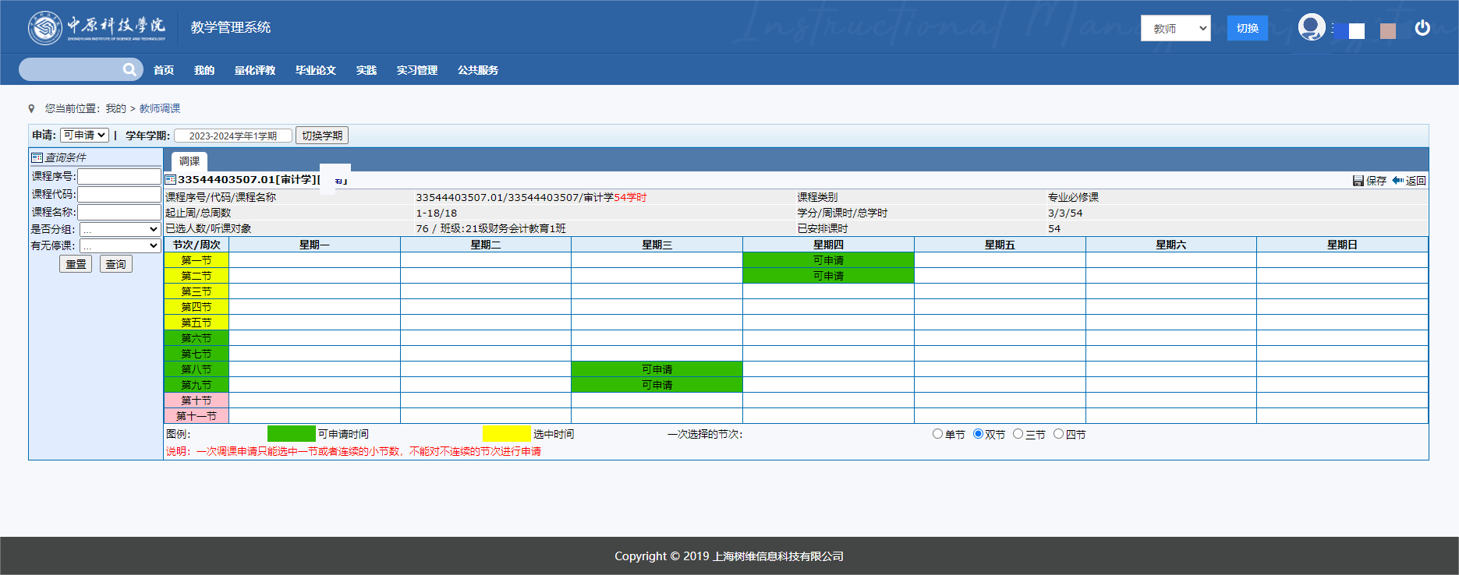This screenshot has height=575, width=1459.
Task: Click the 查询 button
Action: click(x=116, y=264)
